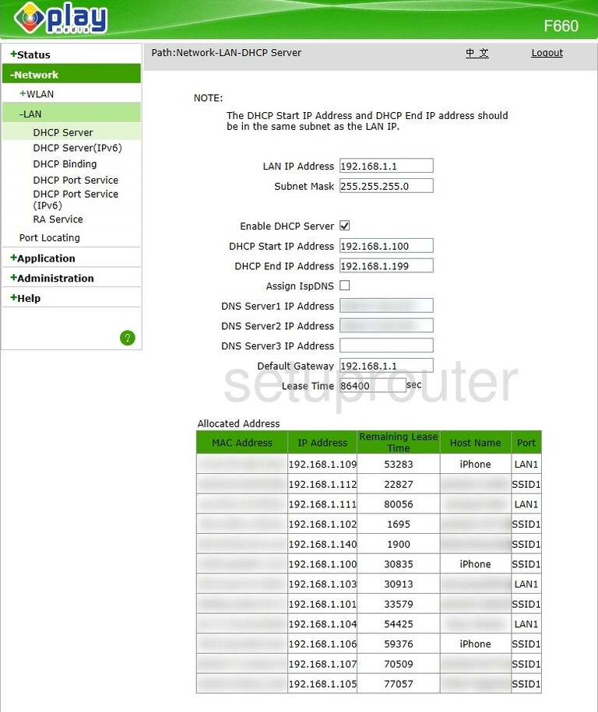Click the Play media logo
Image resolution: width=598 pixels, height=712 pixels.
(61, 19)
